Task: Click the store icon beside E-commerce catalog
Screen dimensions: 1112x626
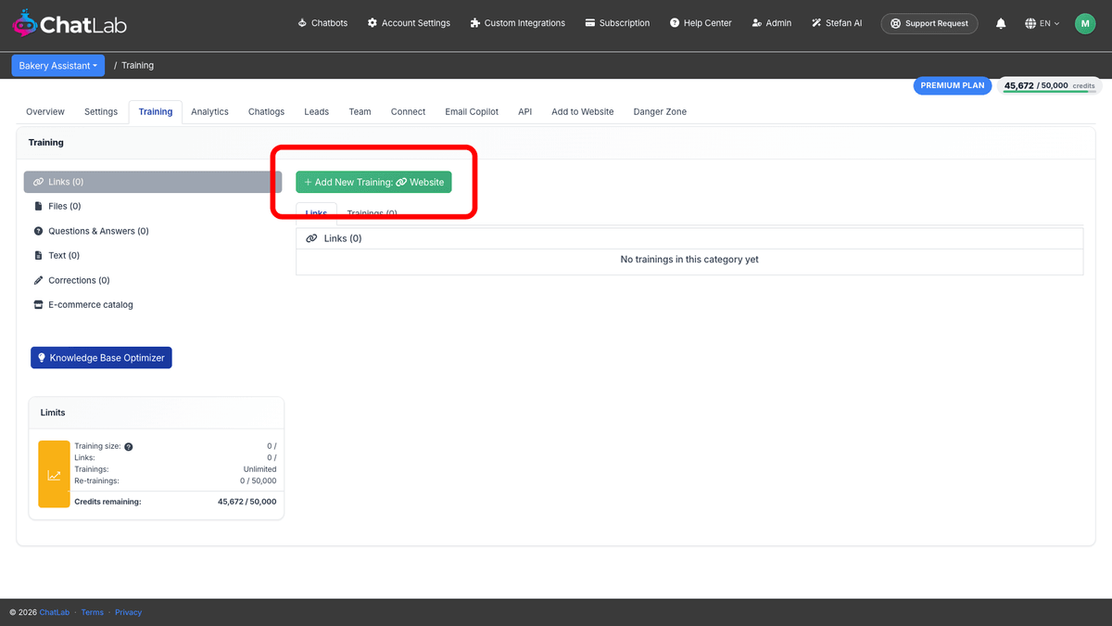Action: pos(38,304)
